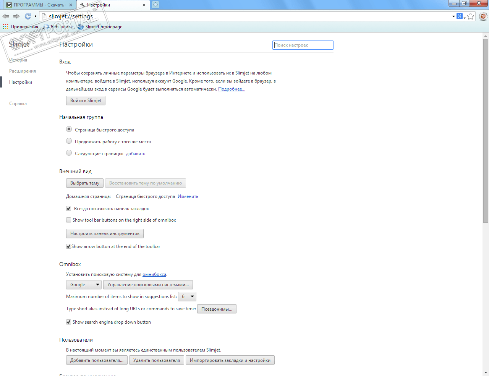Select Настройки in the left sidebar

click(x=21, y=82)
